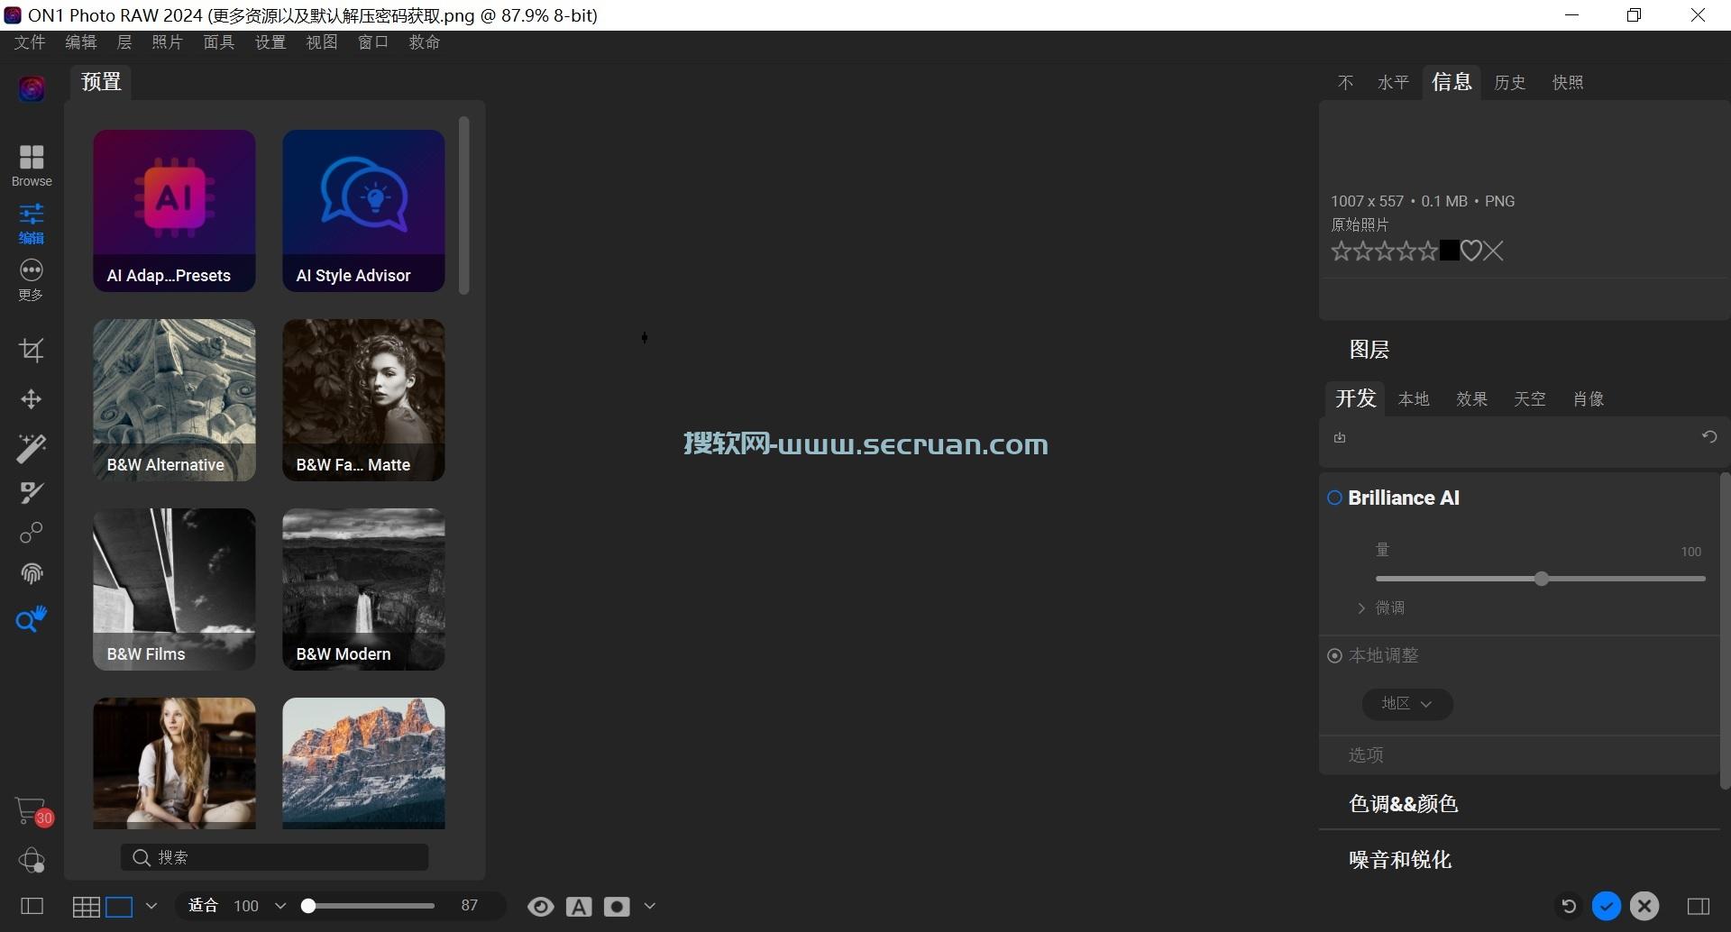Mark the photo as rejected with X
The image size is (1731, 932).
click(1494, 251)
